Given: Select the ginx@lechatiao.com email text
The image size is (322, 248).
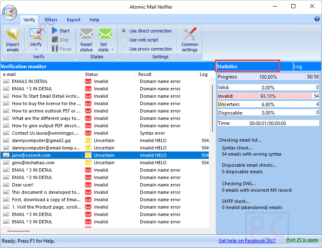Looking at the screenshot, I should 33,163.
